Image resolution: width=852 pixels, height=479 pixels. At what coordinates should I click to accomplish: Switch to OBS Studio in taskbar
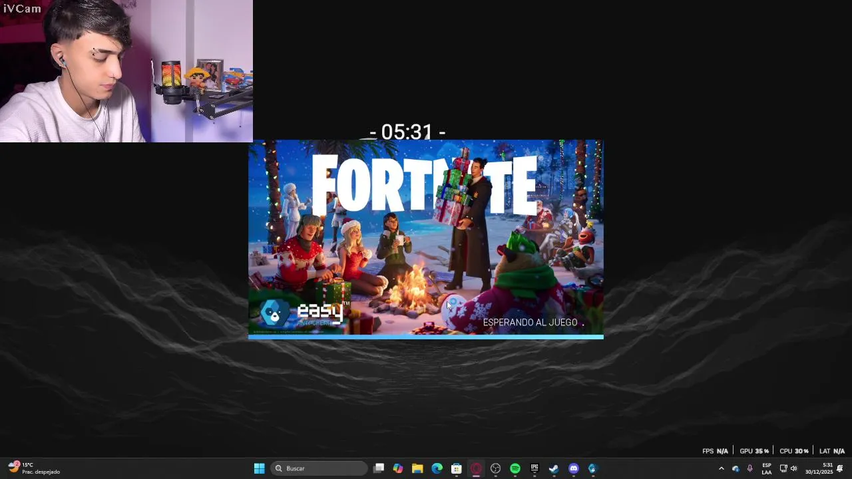495,468
